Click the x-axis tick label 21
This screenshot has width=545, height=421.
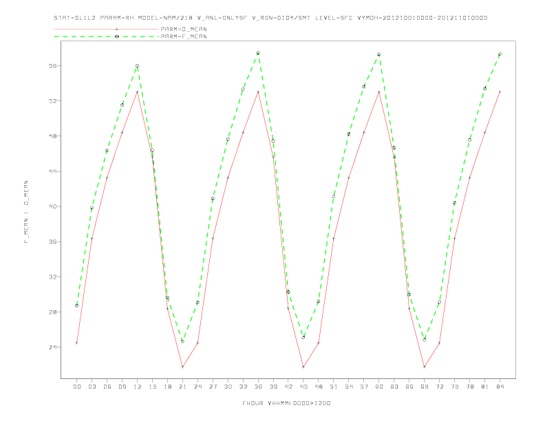(x=182, y=387)
